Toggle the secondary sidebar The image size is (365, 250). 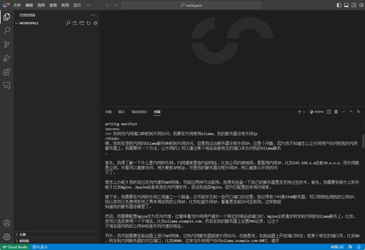point(354,5)
